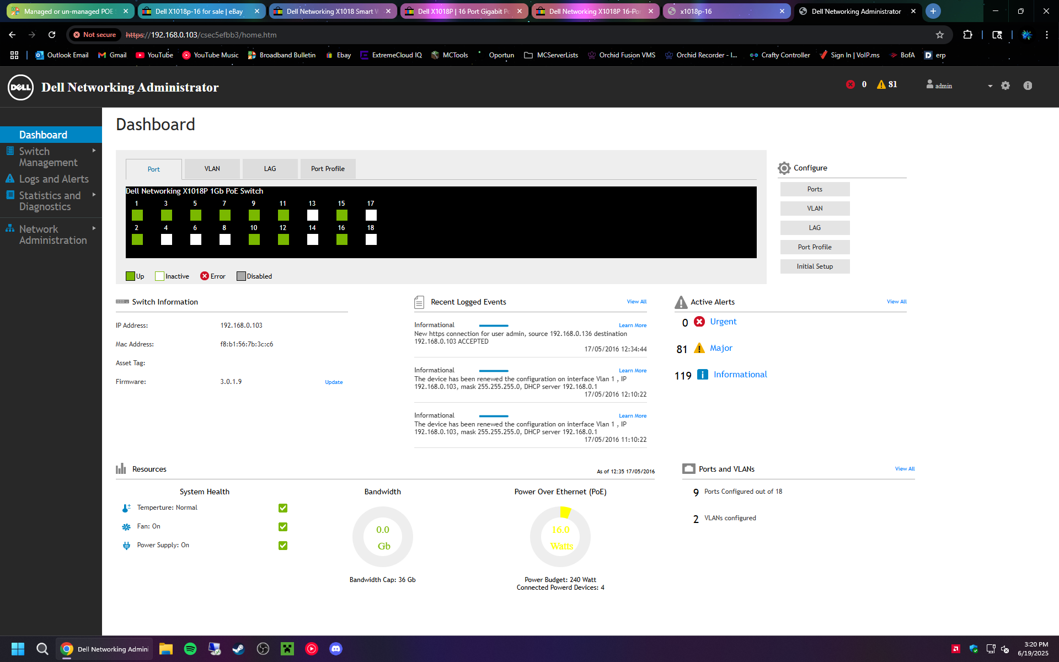The width and height of the screenshot is (1059, 662).
Task: Click Initial Setup button
Action: pos(815,266)
